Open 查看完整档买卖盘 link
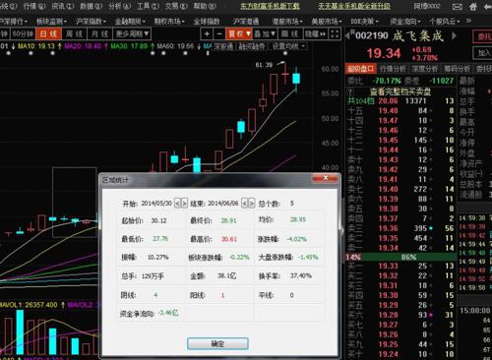 (x=400, y=91)
